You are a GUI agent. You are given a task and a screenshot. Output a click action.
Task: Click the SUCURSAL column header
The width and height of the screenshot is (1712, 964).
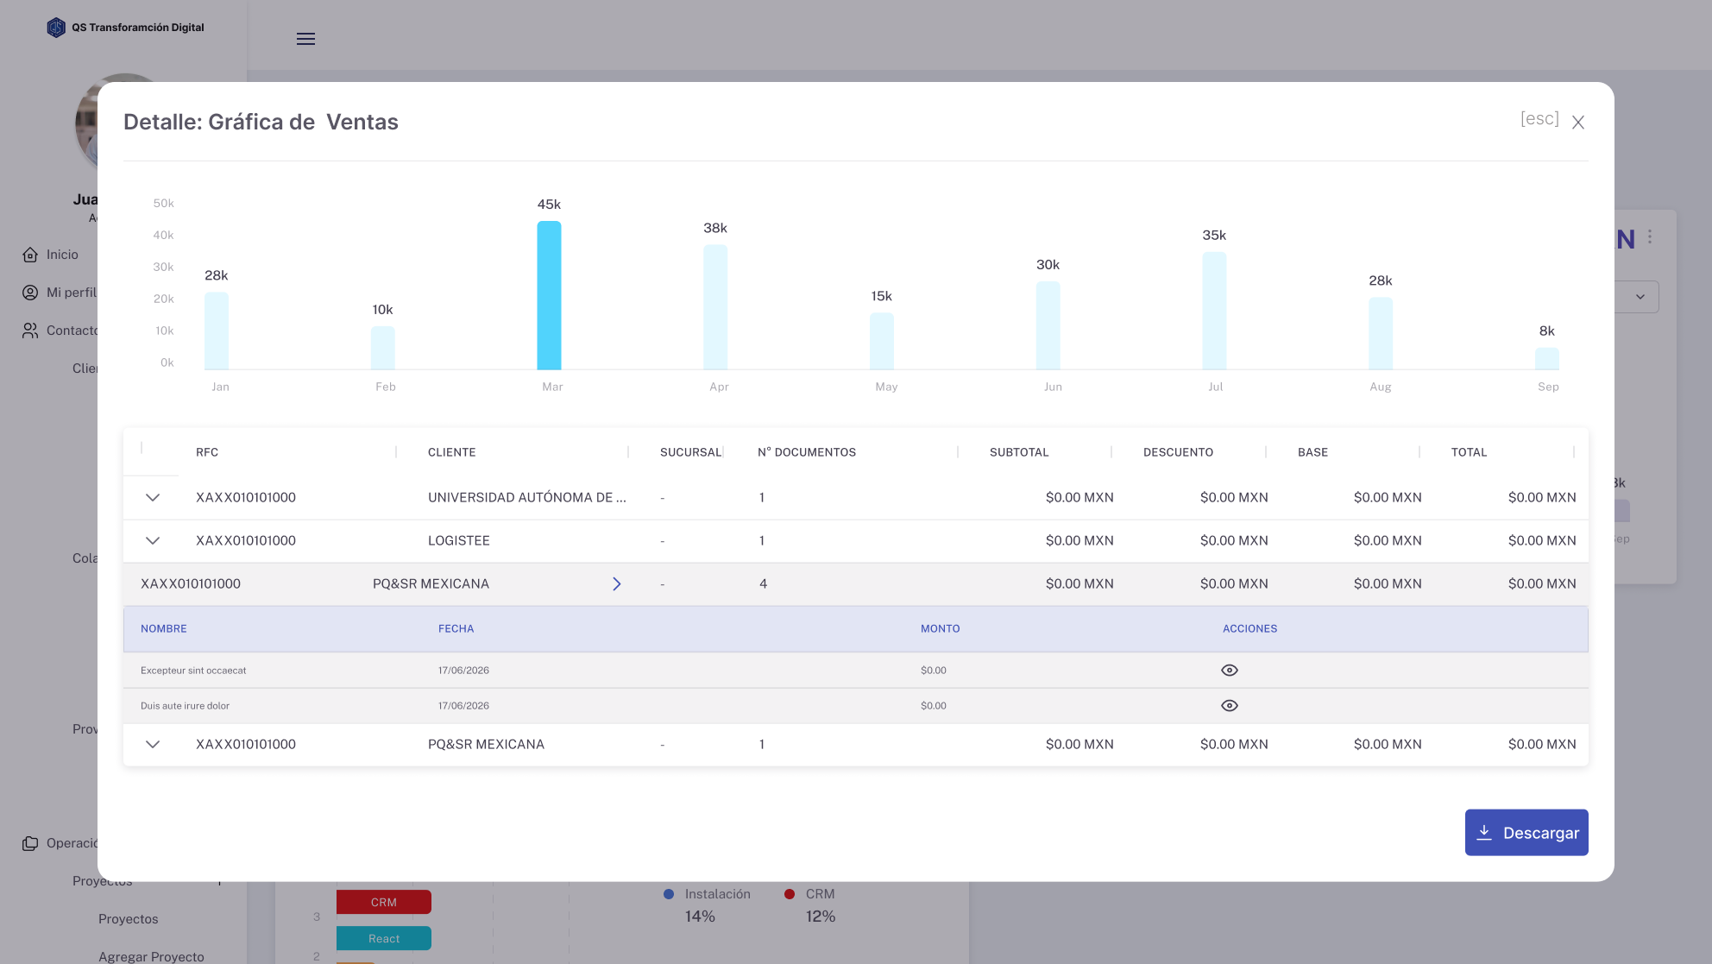click(x=690, y=452)
